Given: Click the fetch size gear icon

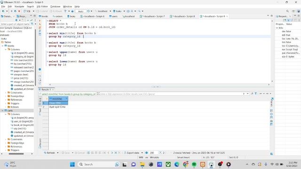Looking at the screenshot, I should click(x=146, y=153).
